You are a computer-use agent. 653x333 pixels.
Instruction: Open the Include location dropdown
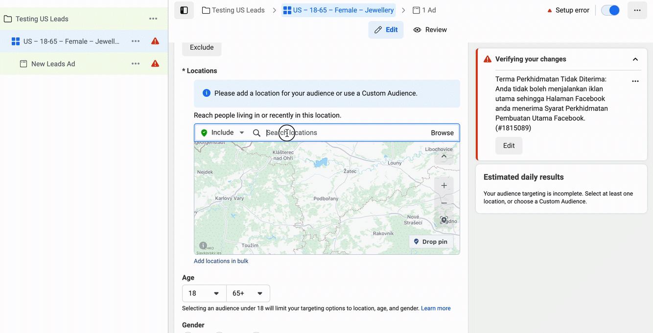coord(223,133)
